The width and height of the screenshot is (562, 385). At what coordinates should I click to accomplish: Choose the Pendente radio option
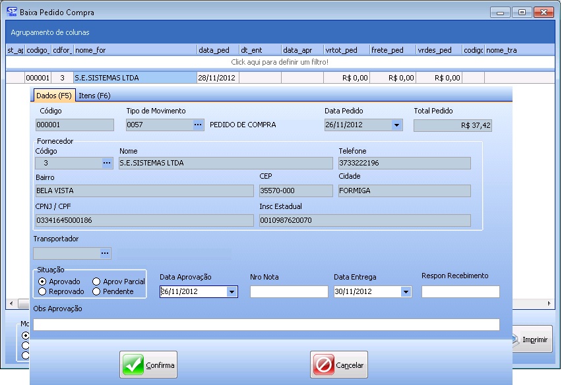pos(97,291)
